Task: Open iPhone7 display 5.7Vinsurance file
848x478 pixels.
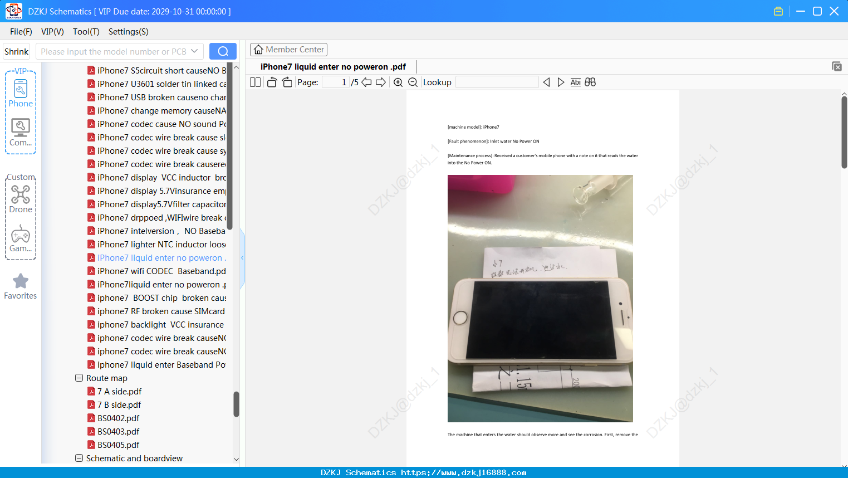Action: point(156,191)
